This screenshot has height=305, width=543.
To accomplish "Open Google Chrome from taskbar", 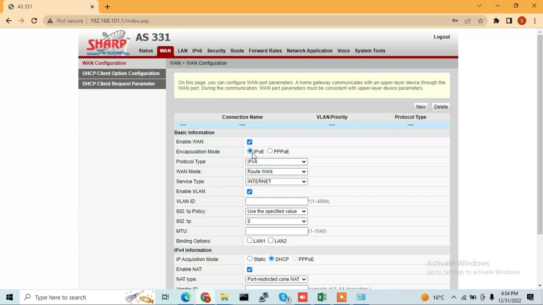I will tap(205, 297).
